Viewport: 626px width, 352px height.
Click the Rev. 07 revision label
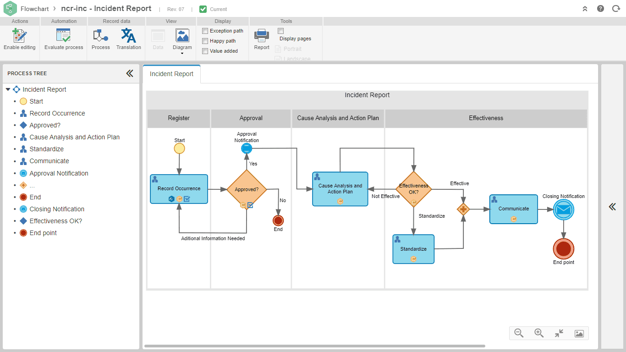(x=176, y=9)
